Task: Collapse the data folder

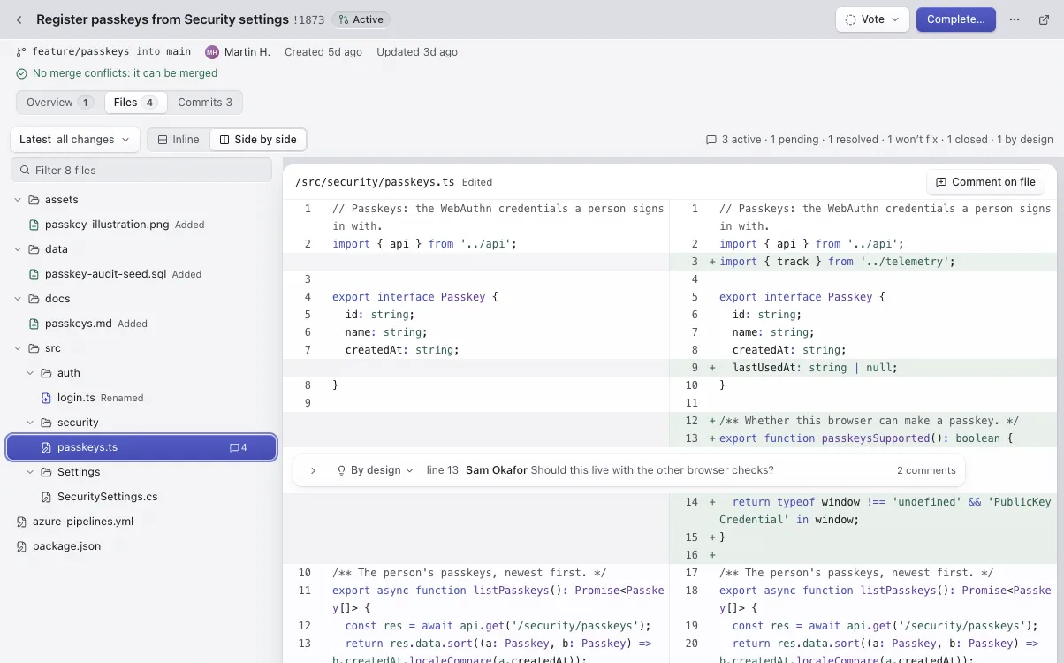Action: coord(18,249)
